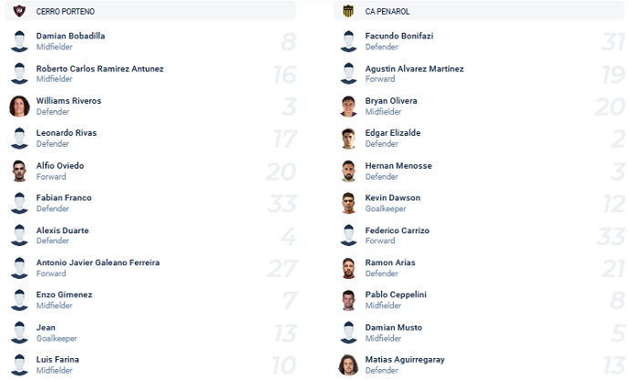Click the CA Penarol club crest icon
This screenshot has height=380, width=629.
(x=347, y=11)
